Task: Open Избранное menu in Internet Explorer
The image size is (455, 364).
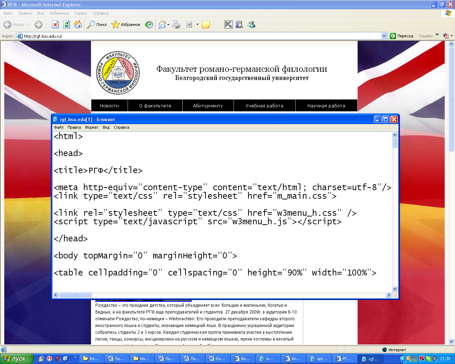Action: (x=59, y=13)
